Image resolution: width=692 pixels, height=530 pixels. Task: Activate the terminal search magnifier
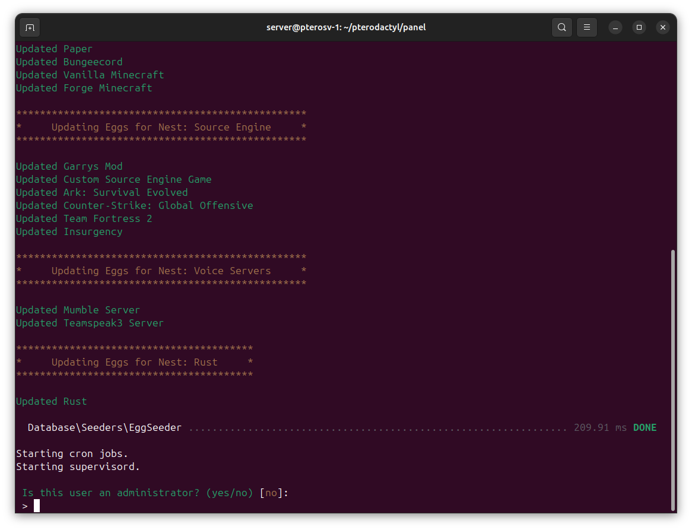[x=561, y=27]
